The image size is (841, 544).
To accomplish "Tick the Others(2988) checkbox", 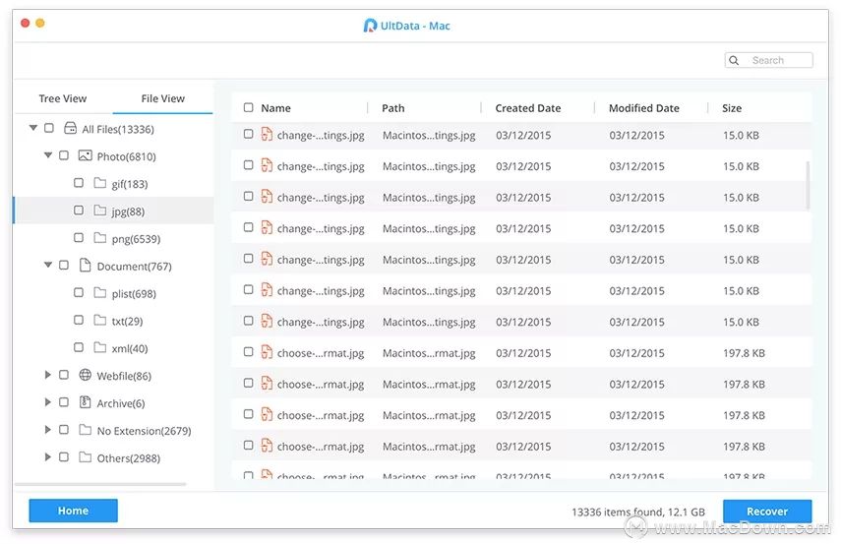I will click(x=64, y=457).
